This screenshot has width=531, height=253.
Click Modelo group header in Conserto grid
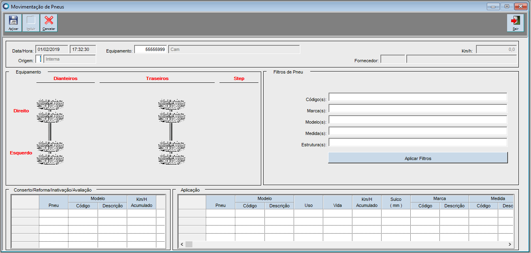(x=98, y=198)
